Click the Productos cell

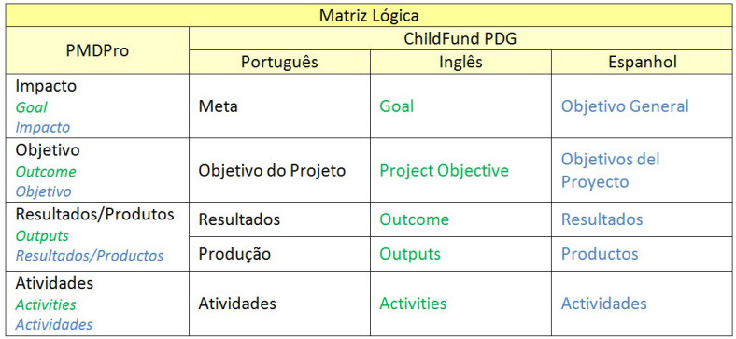tap(642, 254)
